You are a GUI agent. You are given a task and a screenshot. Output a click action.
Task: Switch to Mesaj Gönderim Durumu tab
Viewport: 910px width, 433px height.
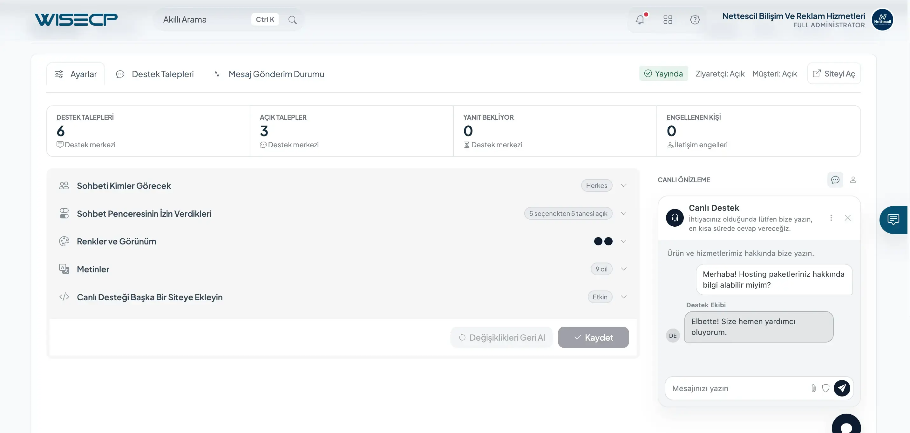coord(268,74)
